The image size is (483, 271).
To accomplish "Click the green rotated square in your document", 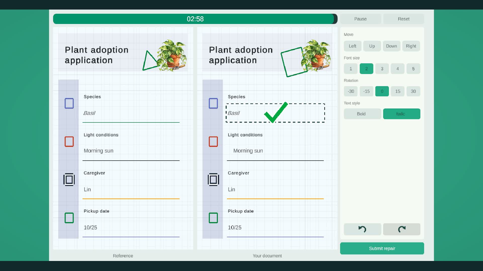I will coord(294,62).
